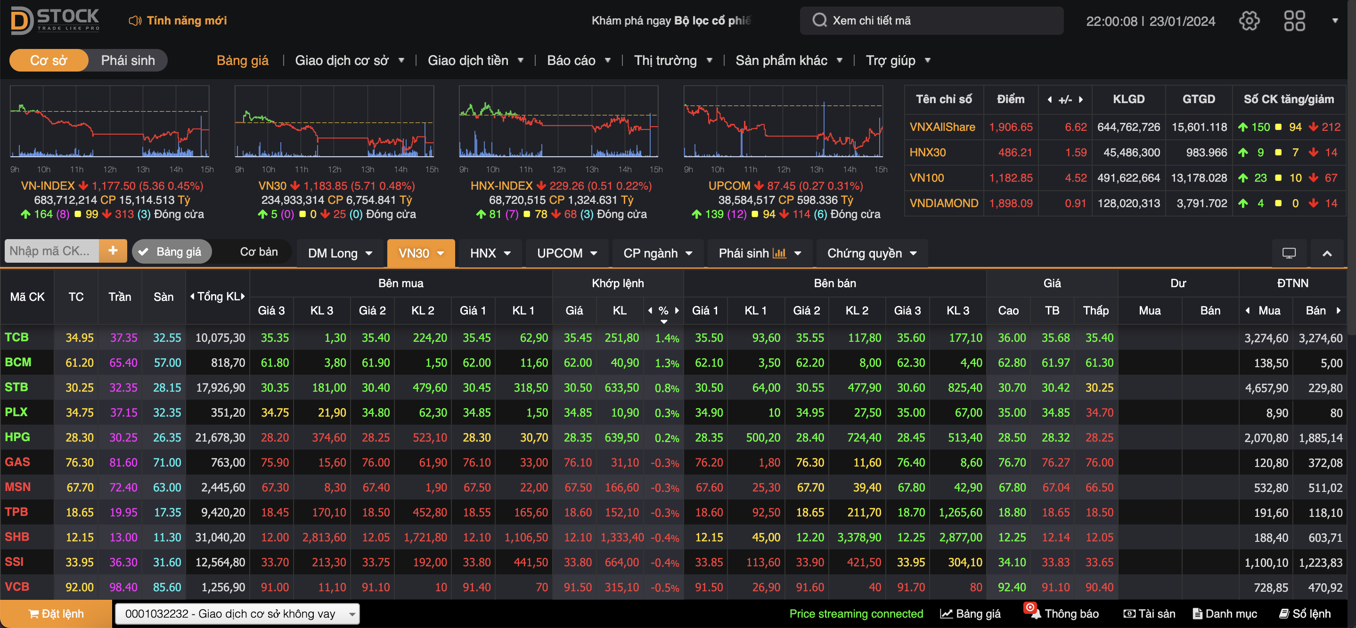Click the megaphone Tính năng mới icon
Image resolution: width=1356 pixels, height=628 pixels.
(x=135, y=21)
